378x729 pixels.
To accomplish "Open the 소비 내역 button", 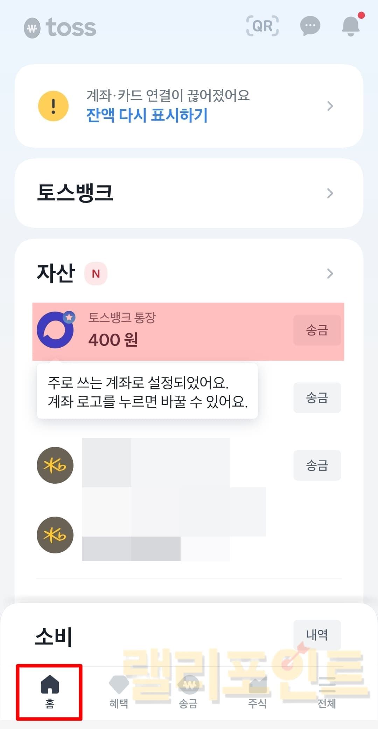I will pyautogui.click(x=317, y=634).
